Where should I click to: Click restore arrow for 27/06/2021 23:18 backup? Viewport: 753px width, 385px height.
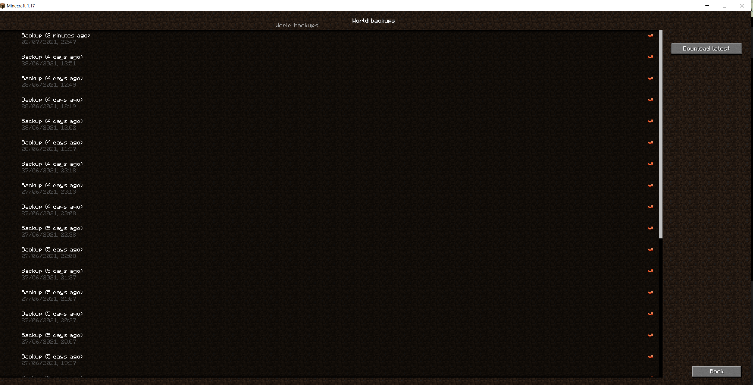(650, 164)
